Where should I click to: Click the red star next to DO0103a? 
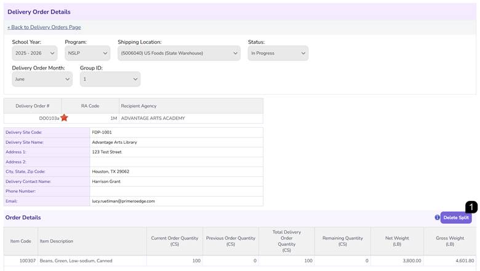(64, 117)
